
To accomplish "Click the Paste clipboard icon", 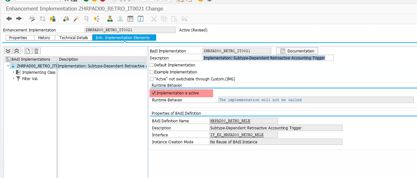I will click(174, 19).
